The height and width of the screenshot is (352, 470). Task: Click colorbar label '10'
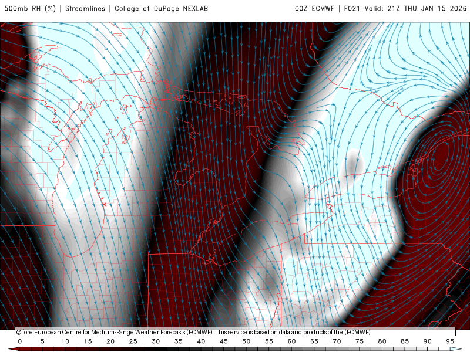[x=65, y=341]
